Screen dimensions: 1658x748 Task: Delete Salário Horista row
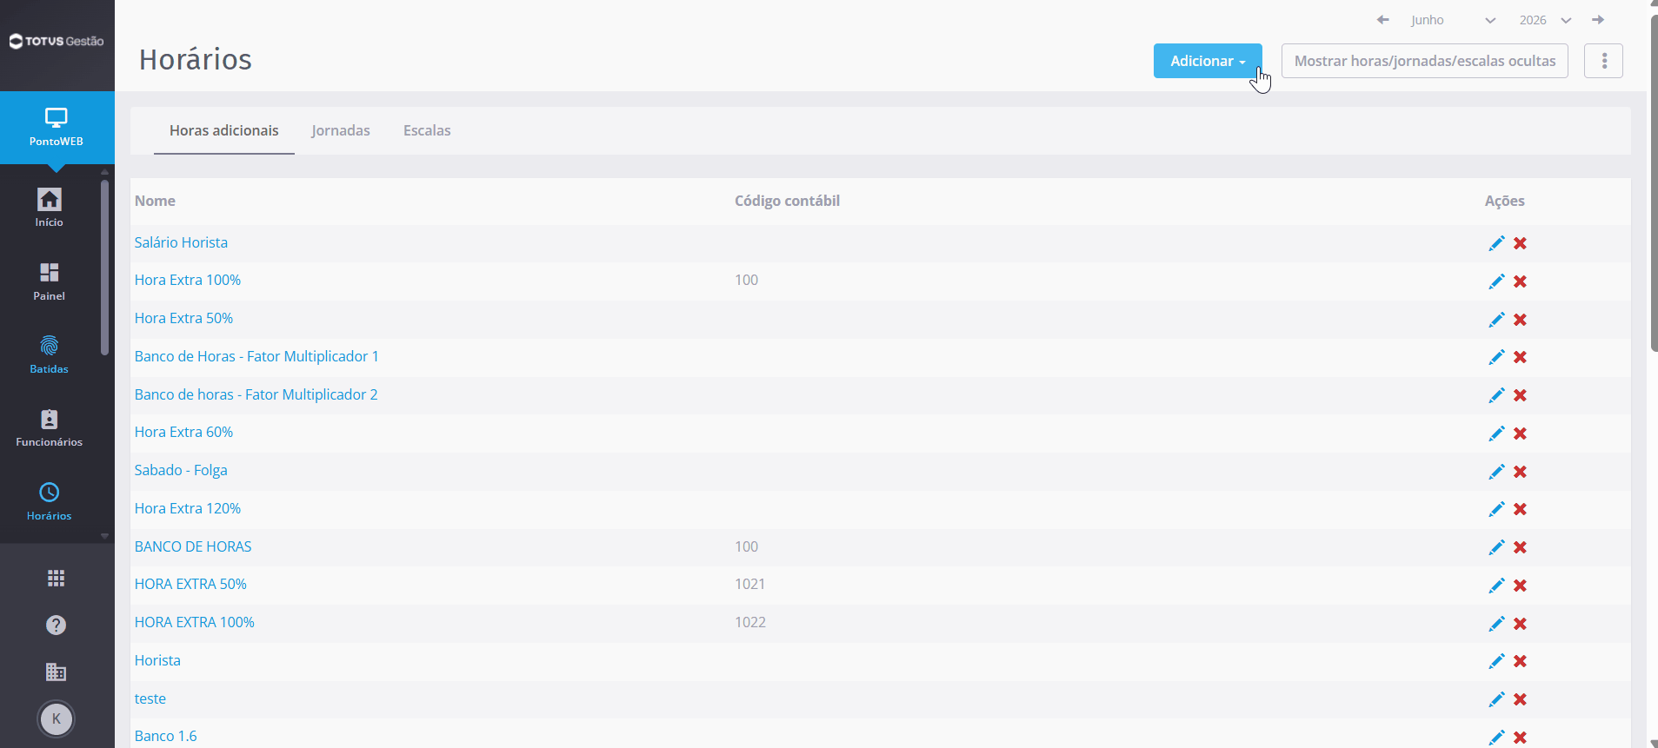[x=1520, y=243]
